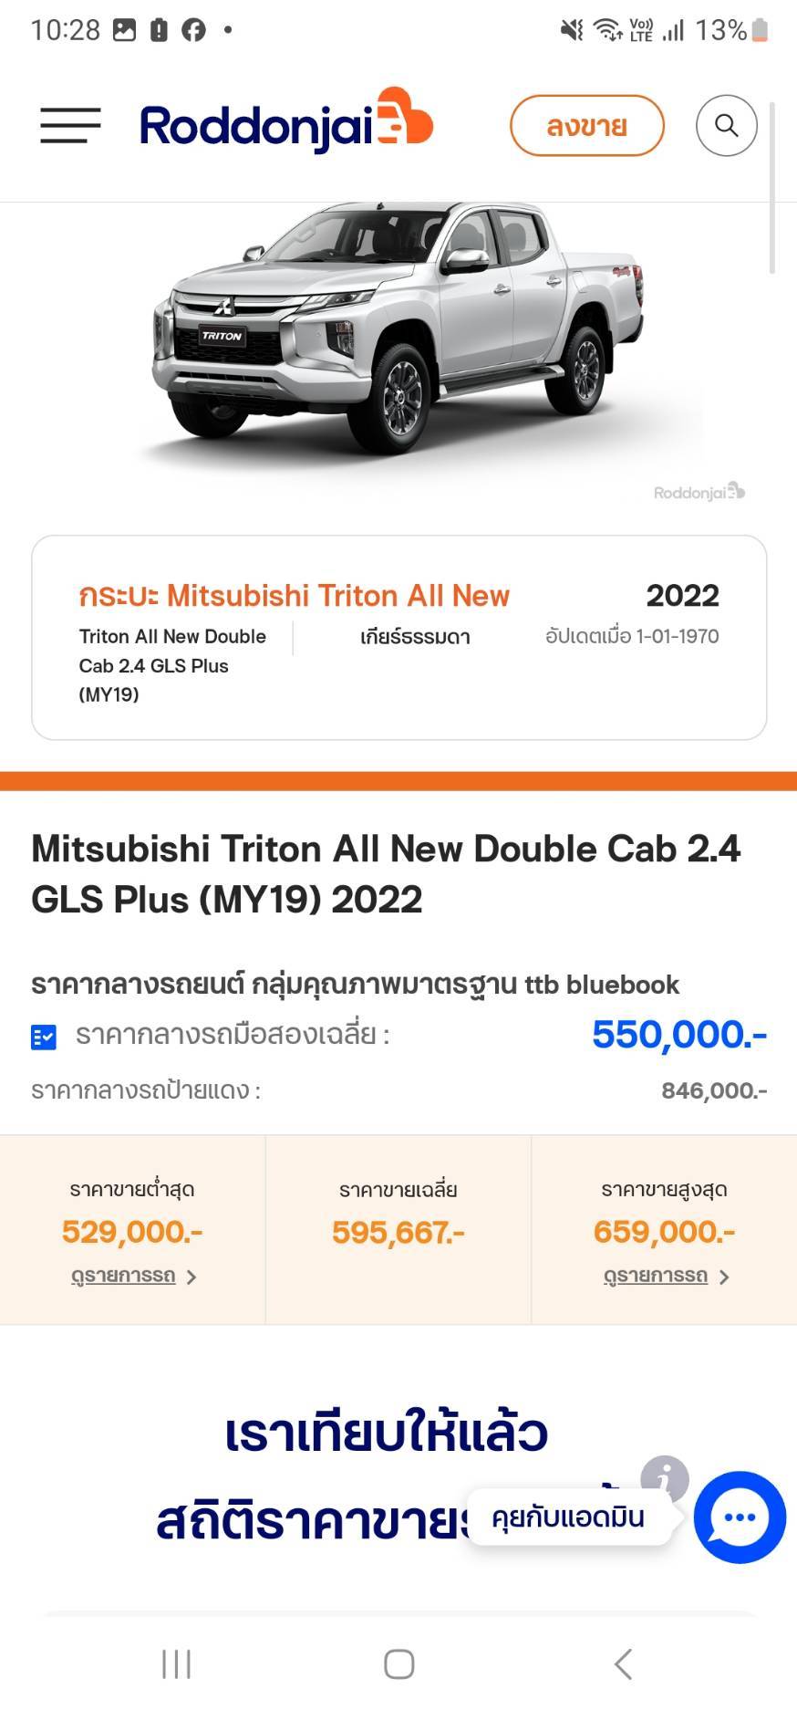
Task: Tap the battery indicator in status bar
Action: (x=760, y=30)
